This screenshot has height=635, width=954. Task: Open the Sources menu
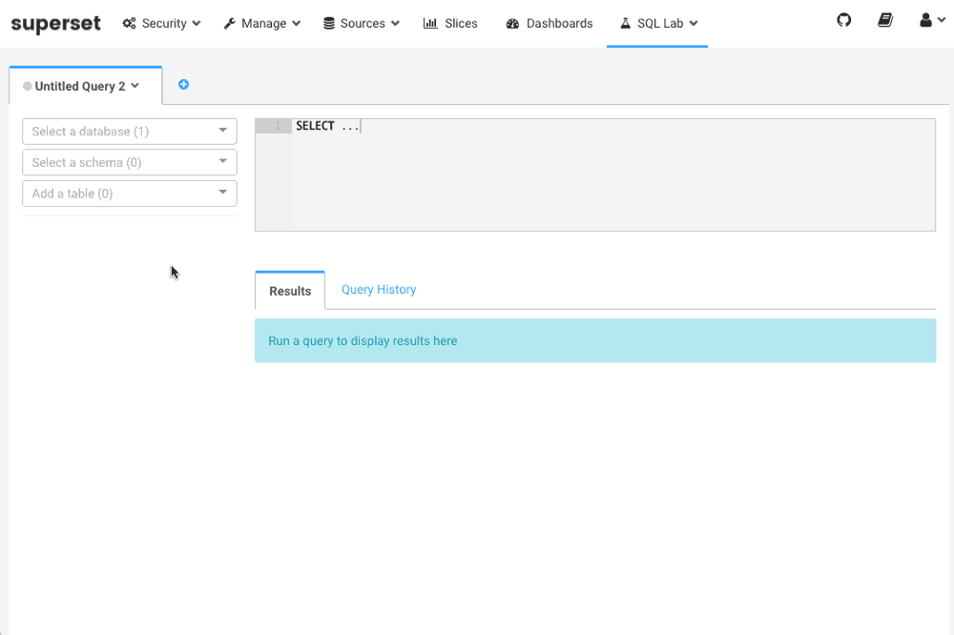click(362, 23)
